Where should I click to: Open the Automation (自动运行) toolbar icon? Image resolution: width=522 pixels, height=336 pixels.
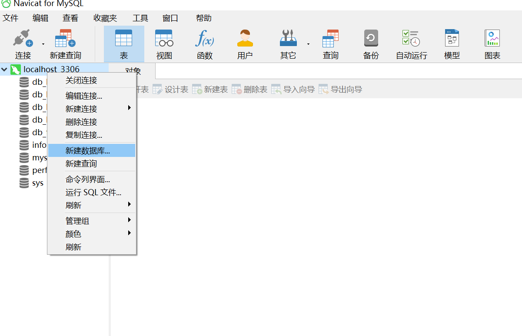coord(411,38)
